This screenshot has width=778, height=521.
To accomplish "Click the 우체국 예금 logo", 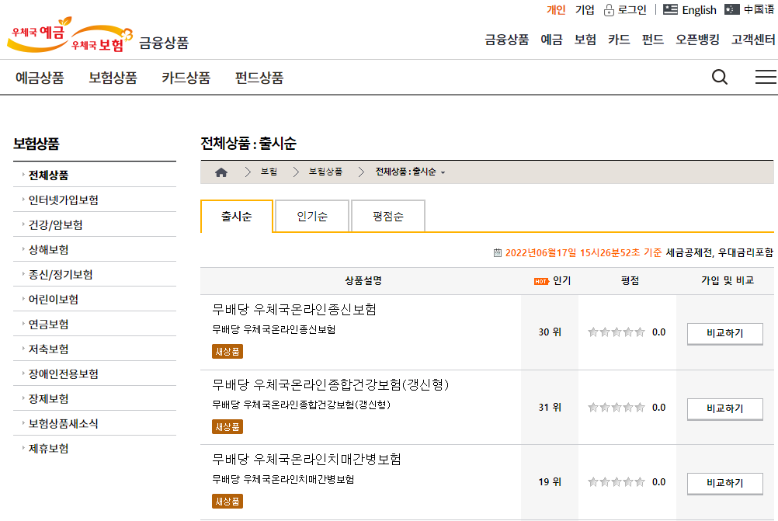I will tap(39, 35).
